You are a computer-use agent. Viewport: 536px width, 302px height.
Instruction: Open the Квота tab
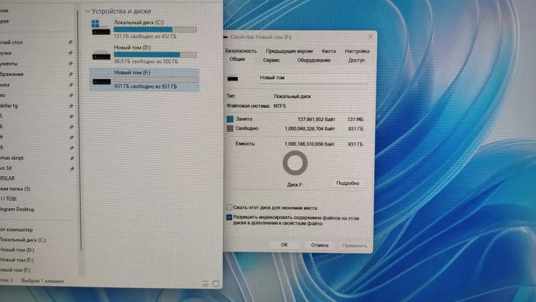[328, 52]
